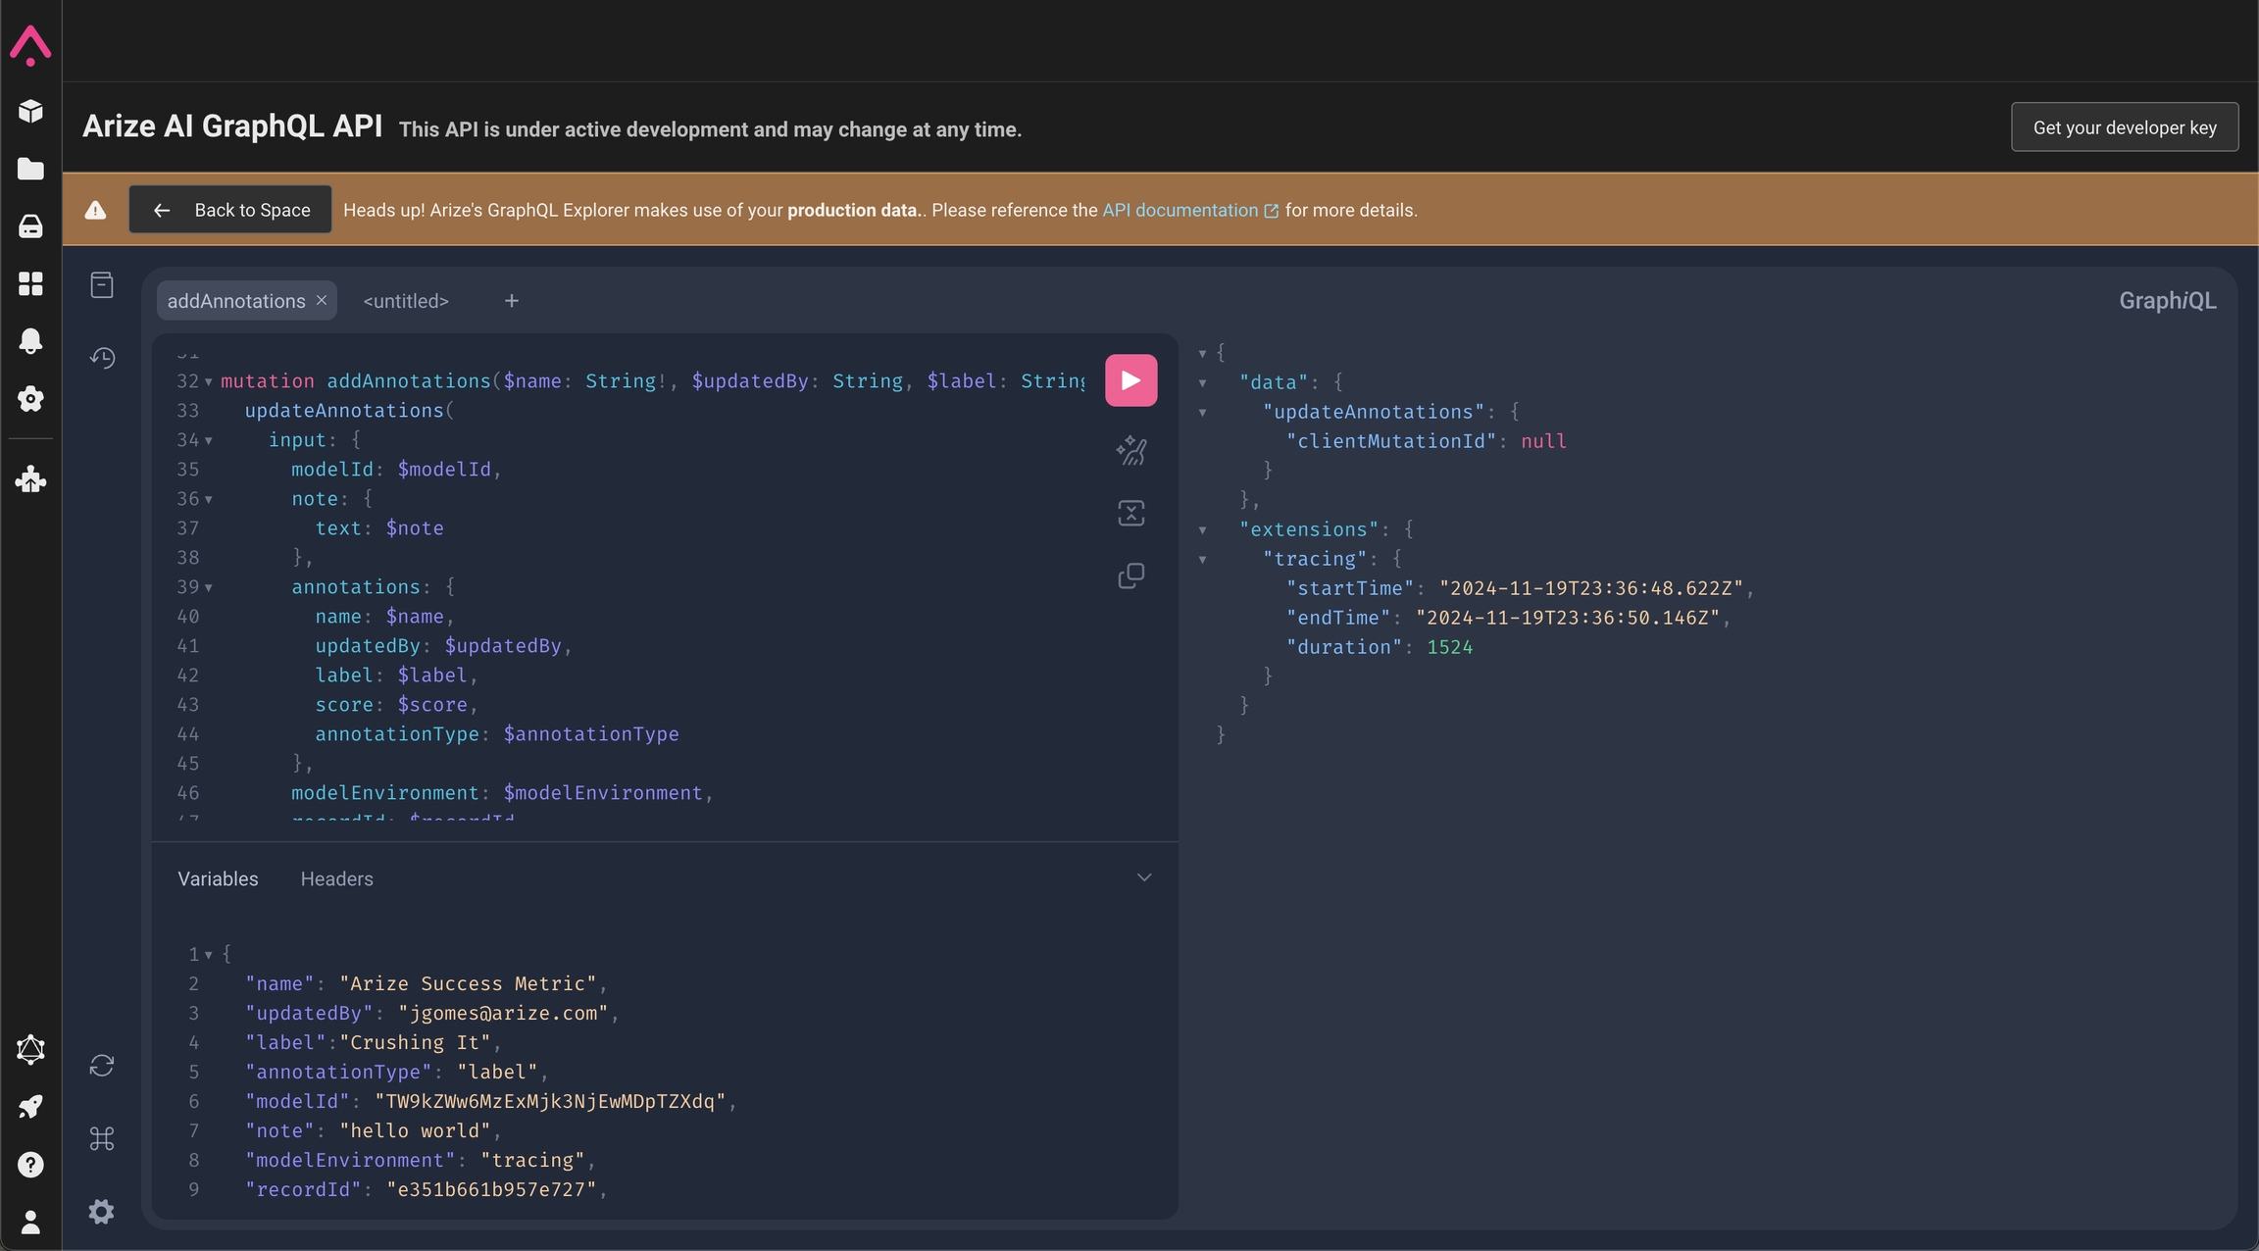Copy the query using the copy icon
The width and height of the screenshot is (2259, 1251).
[1130, 575]
